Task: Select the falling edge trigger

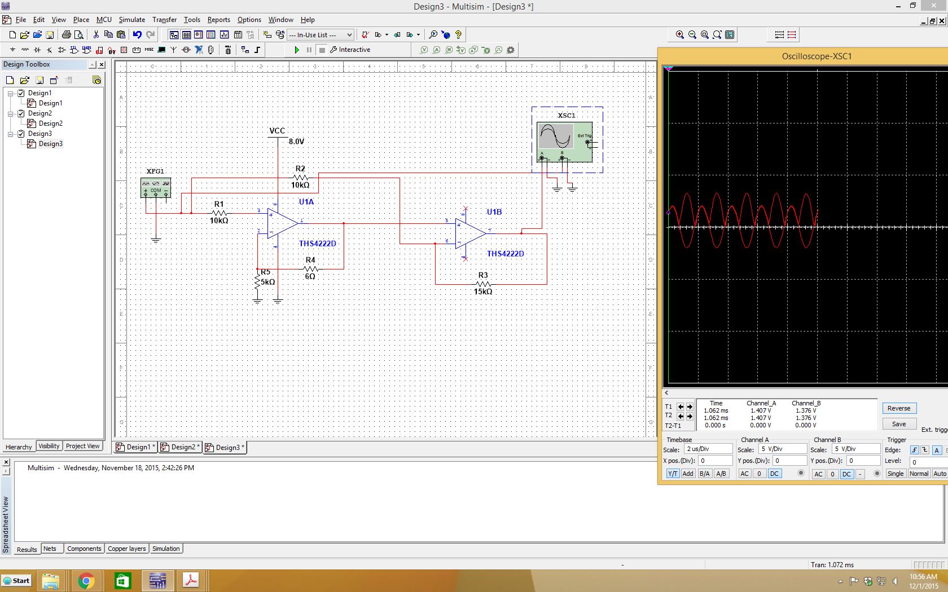Action: pyautogui.click(x=924, y=450)
